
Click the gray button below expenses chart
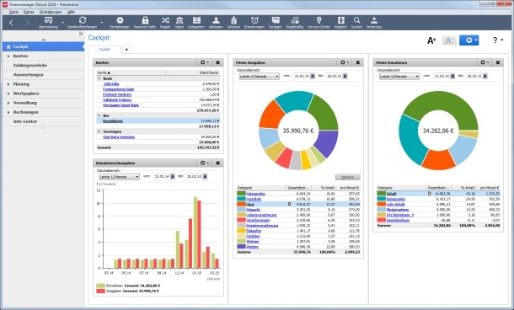pos(347,177)
